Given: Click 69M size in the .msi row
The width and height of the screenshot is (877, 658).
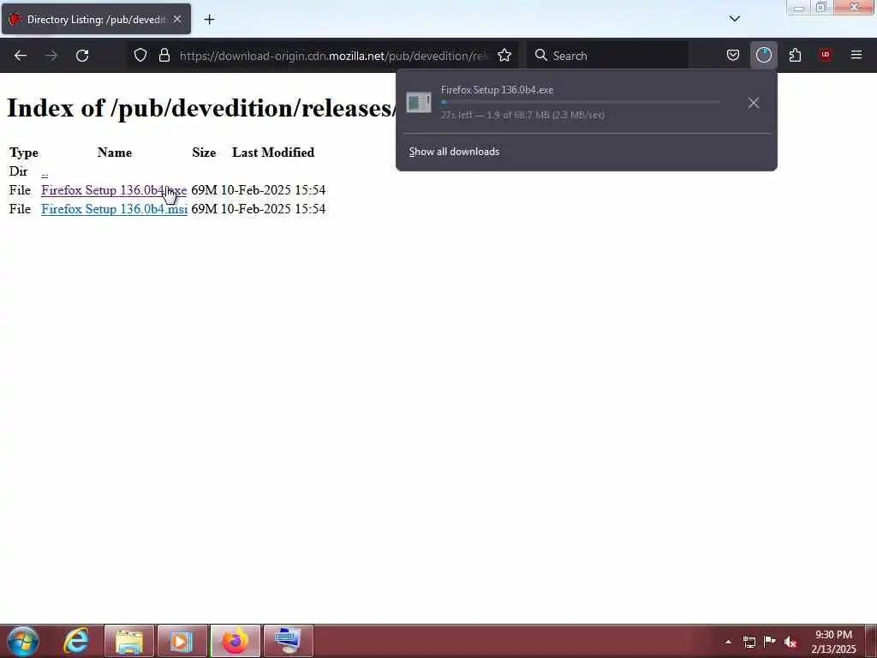Looking at the screenshot, I should [x=204, y=209].
